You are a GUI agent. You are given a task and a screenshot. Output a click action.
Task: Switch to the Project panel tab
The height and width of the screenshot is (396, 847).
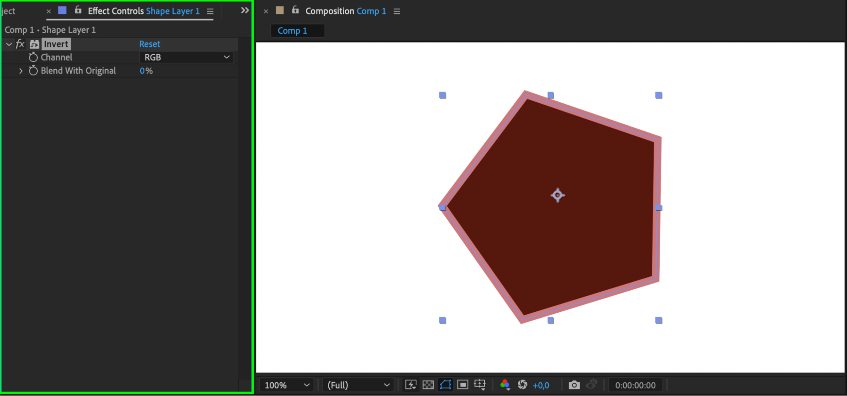pos(8,11)
